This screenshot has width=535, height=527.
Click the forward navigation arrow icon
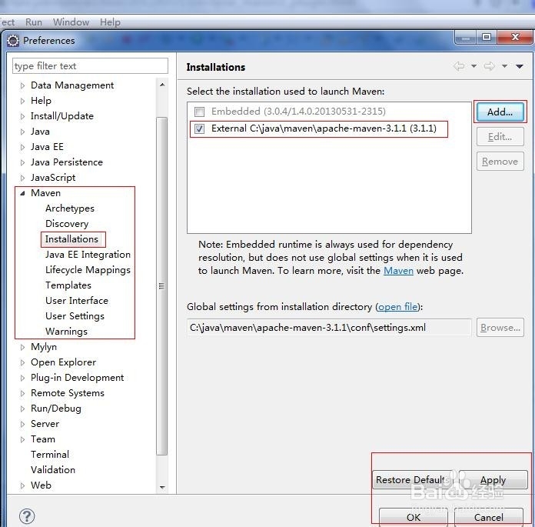point(490,66)
